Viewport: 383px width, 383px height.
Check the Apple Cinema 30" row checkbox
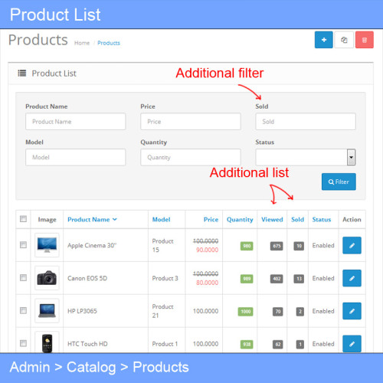coord(23,245)
